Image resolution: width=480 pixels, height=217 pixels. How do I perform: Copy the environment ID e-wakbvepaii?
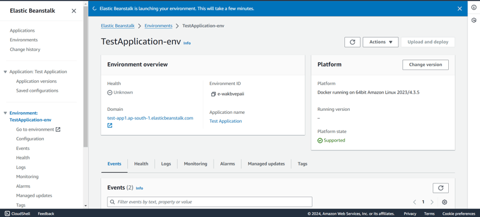coord(214,94)
